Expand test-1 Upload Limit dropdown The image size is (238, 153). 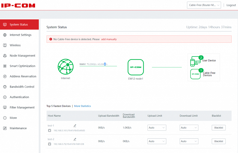[157, 128]
